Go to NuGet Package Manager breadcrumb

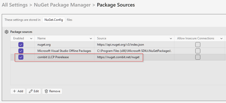[x=62, y=5]
